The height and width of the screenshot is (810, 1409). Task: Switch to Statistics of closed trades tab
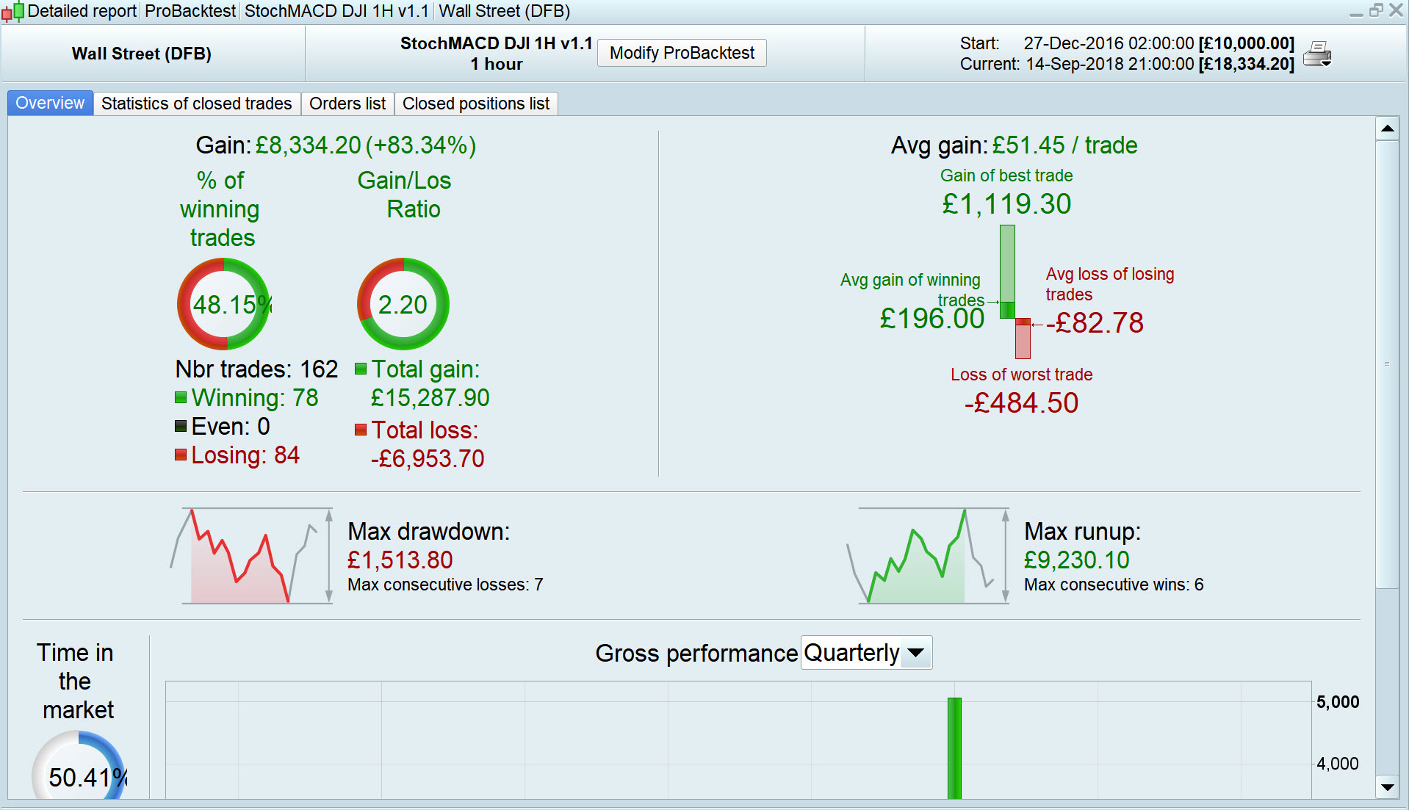click(196, 104)
